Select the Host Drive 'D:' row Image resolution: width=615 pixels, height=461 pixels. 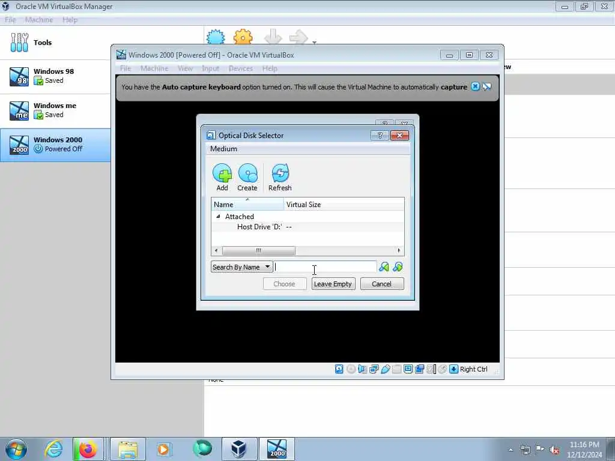(x=308, y=226)
